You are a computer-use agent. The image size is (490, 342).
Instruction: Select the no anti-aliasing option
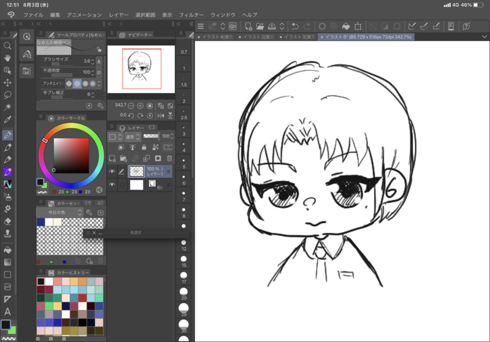[69, 83]
